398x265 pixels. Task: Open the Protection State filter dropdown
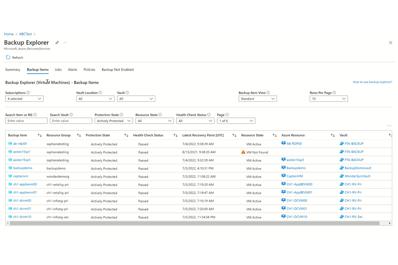click(x=113, y=121)
